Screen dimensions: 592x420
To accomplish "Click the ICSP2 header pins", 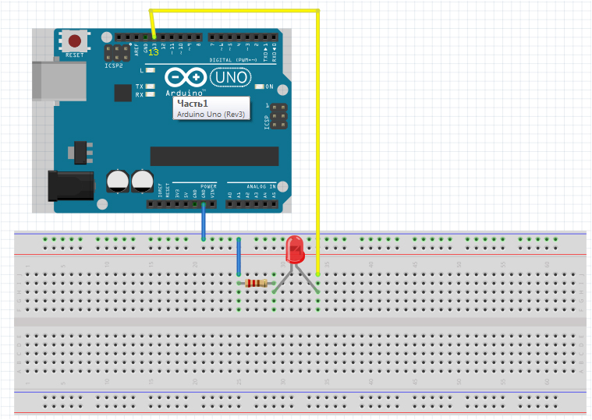I will (117, 53).
